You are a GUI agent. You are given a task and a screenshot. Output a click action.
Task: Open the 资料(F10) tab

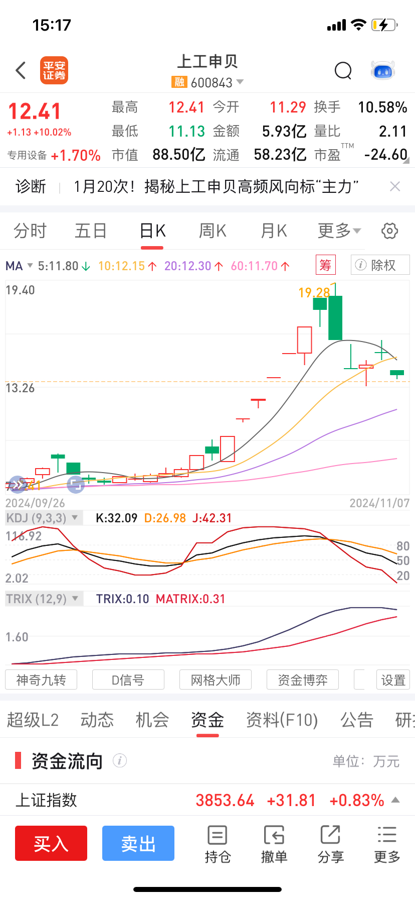[x=282, y=720]
